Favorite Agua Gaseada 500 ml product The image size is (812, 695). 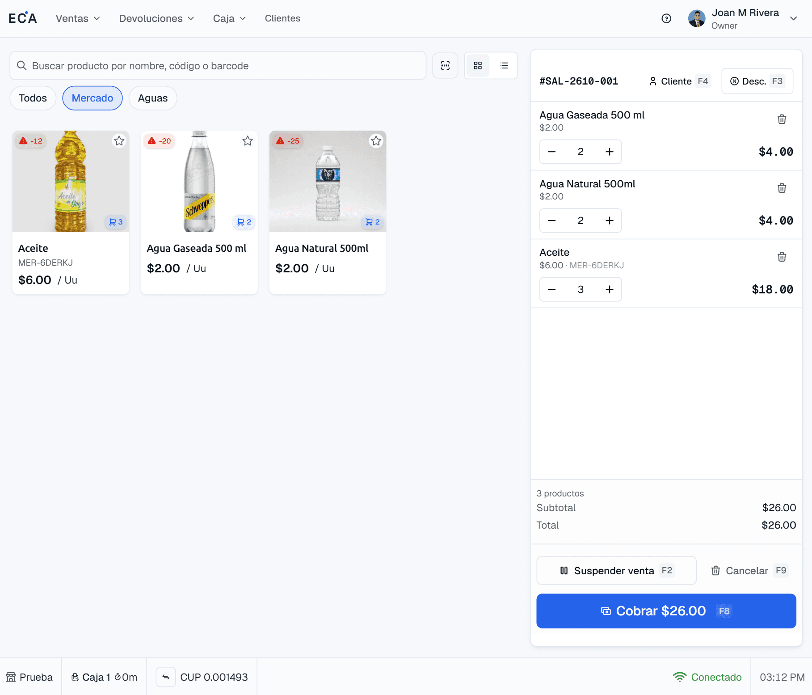248,141
